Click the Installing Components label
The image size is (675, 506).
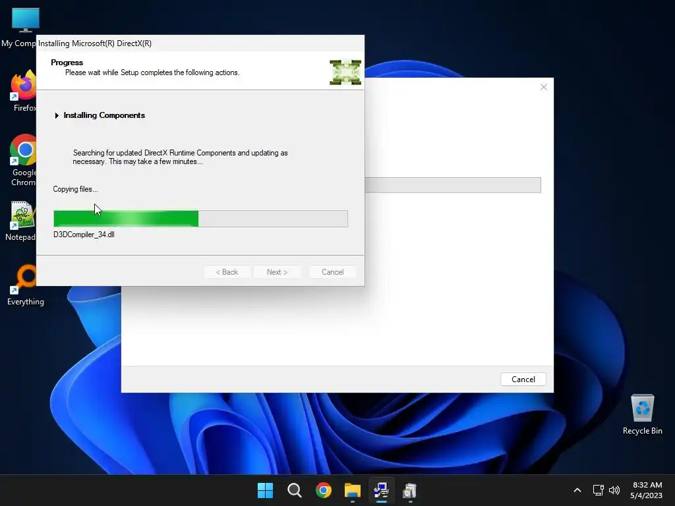tap(104, 115)
